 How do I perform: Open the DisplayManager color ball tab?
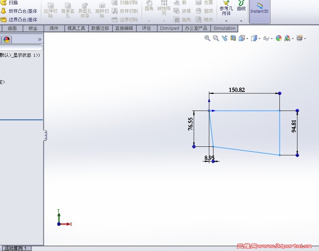click(7, 39)
